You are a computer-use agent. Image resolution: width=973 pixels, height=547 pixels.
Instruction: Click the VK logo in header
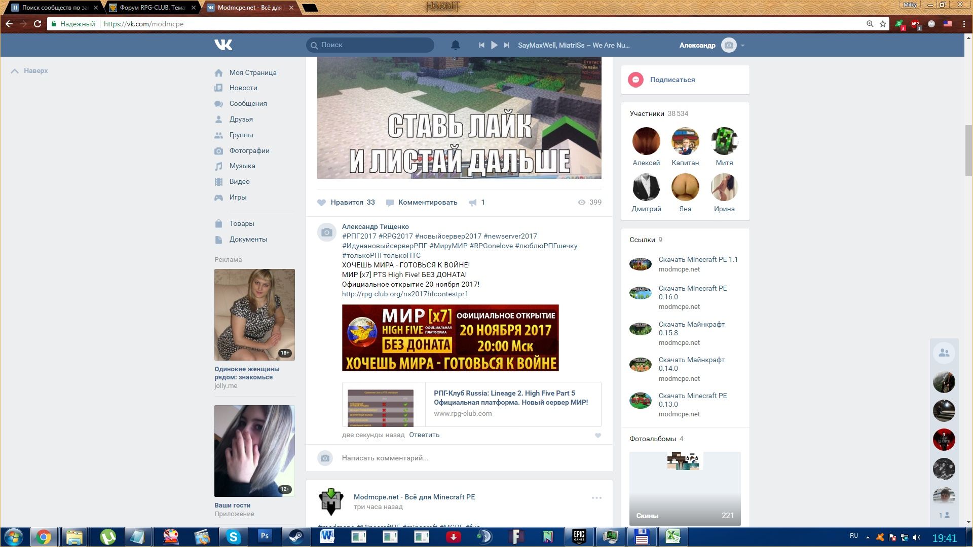coord(223,45)
